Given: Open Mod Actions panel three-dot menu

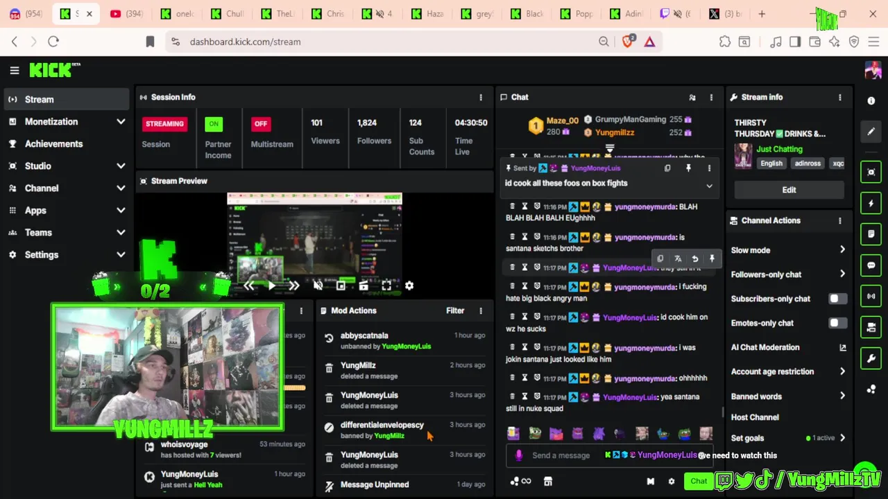Looking at the screenshot, I should tap(480, 310).
